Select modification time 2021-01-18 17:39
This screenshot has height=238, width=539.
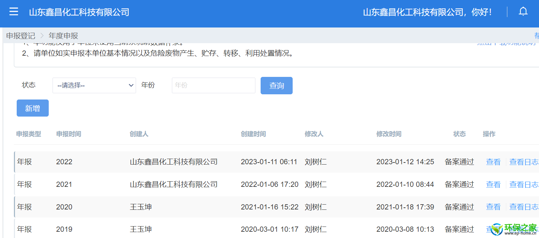pyautogui.click(x=405, y=207)
